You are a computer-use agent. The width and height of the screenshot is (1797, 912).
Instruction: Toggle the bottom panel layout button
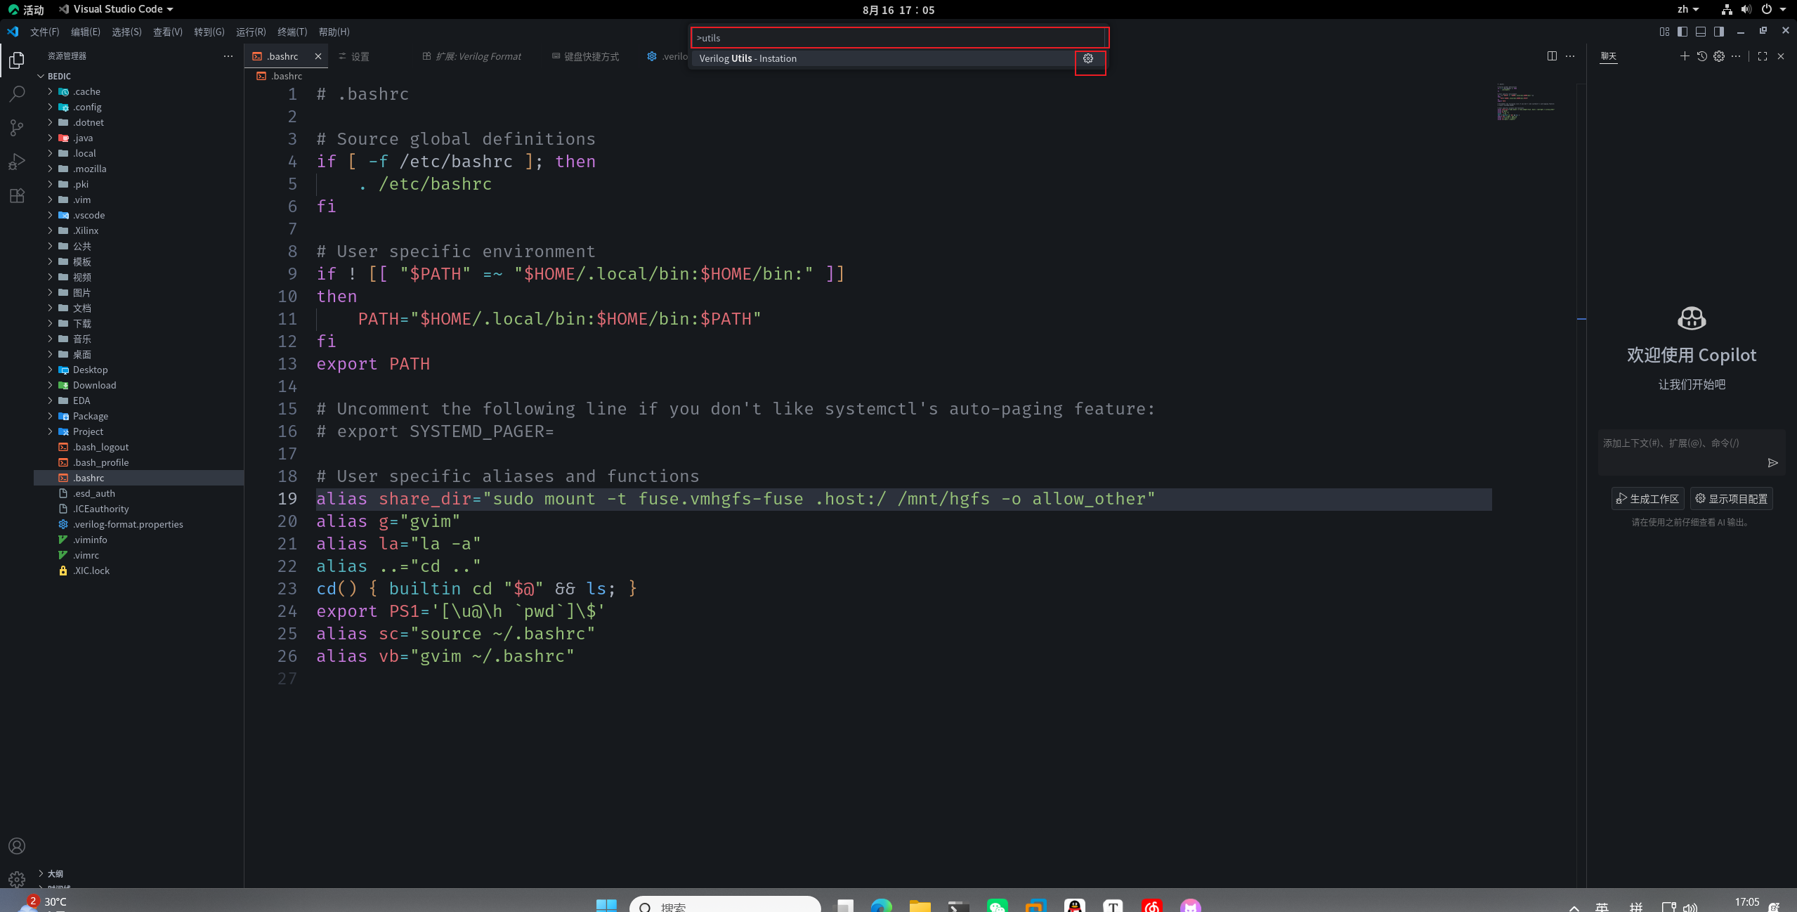[x=1701, y=32]
